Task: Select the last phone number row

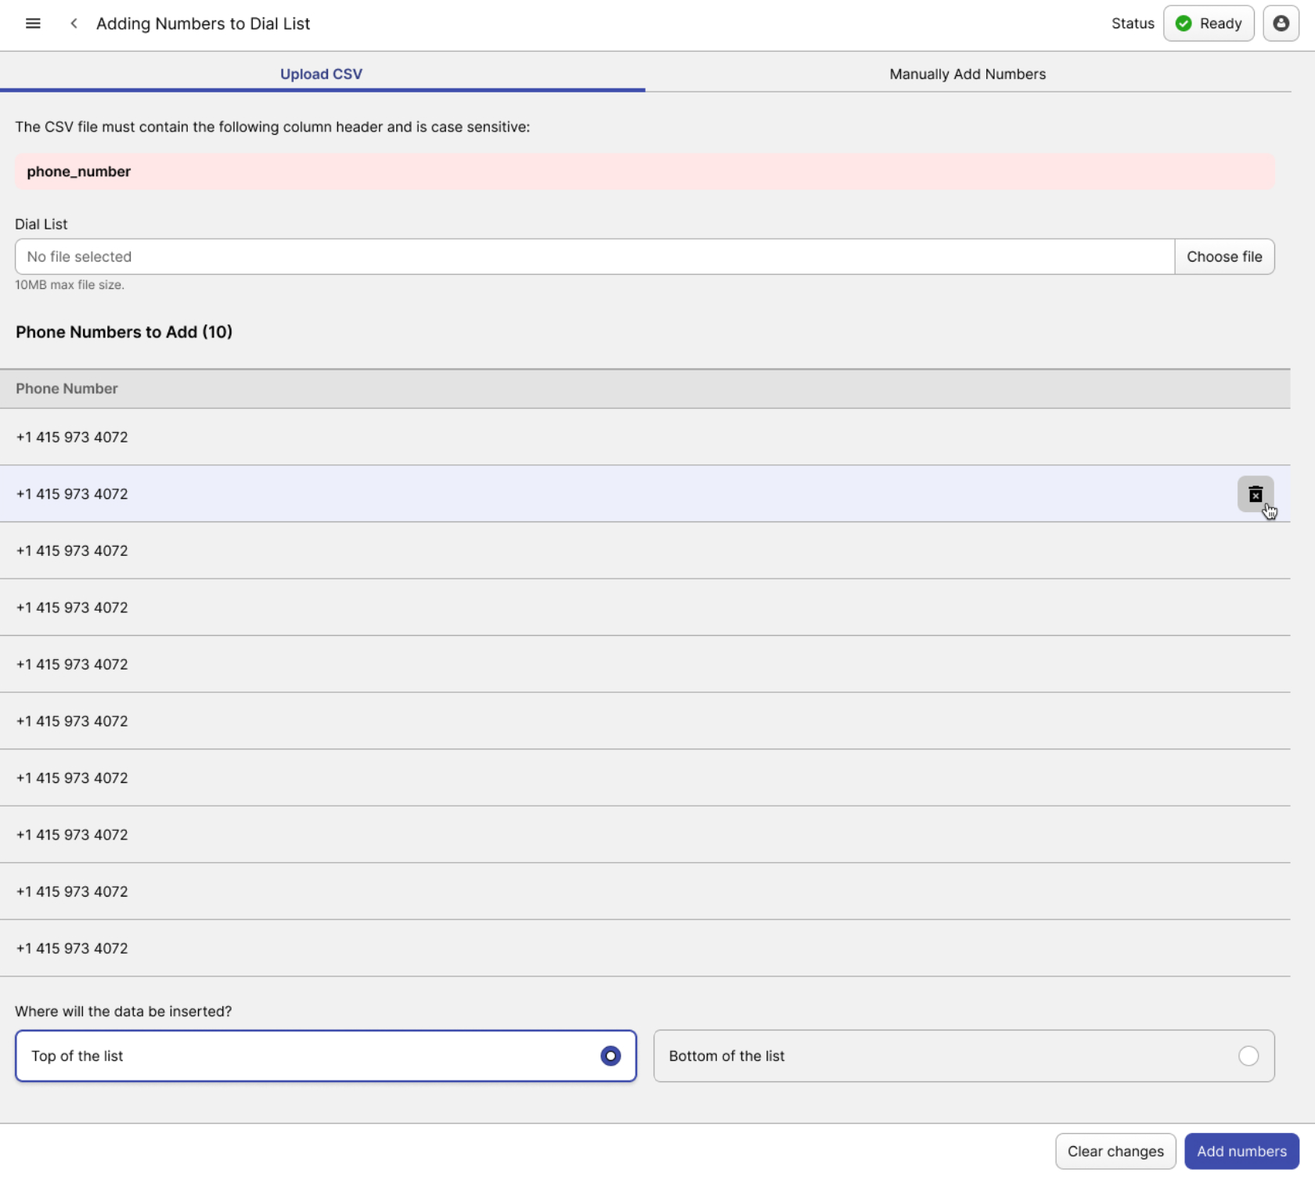Action: click(72, 948)
